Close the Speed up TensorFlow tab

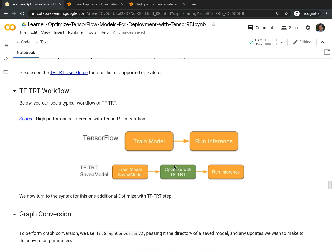(122, 4)
